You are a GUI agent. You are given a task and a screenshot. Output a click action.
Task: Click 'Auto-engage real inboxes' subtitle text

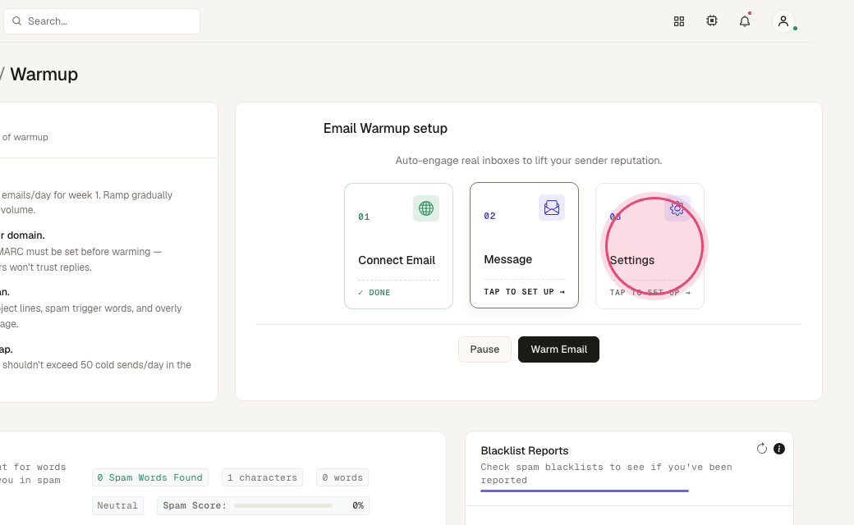click(x=529, y=161)
